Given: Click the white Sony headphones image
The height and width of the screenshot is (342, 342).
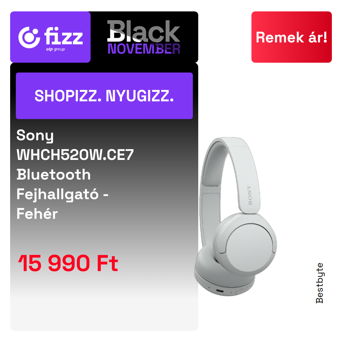Looking at the screenshot, I should click(236, 216).
